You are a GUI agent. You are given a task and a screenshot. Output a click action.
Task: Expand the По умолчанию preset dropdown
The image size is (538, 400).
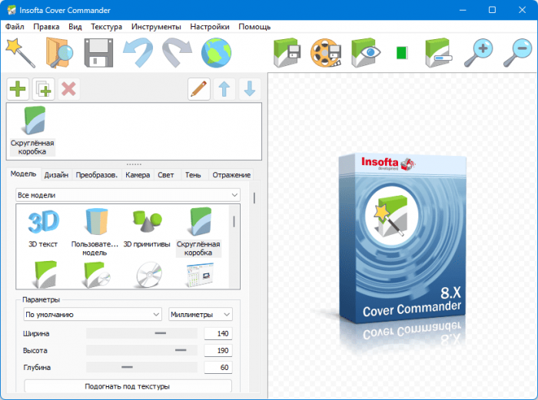93,314
